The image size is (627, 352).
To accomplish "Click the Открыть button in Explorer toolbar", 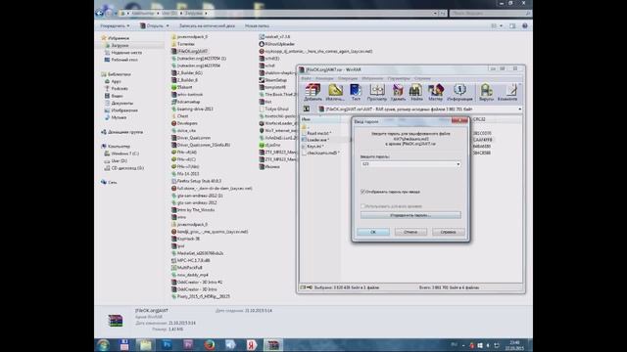I will click(152, 26).
